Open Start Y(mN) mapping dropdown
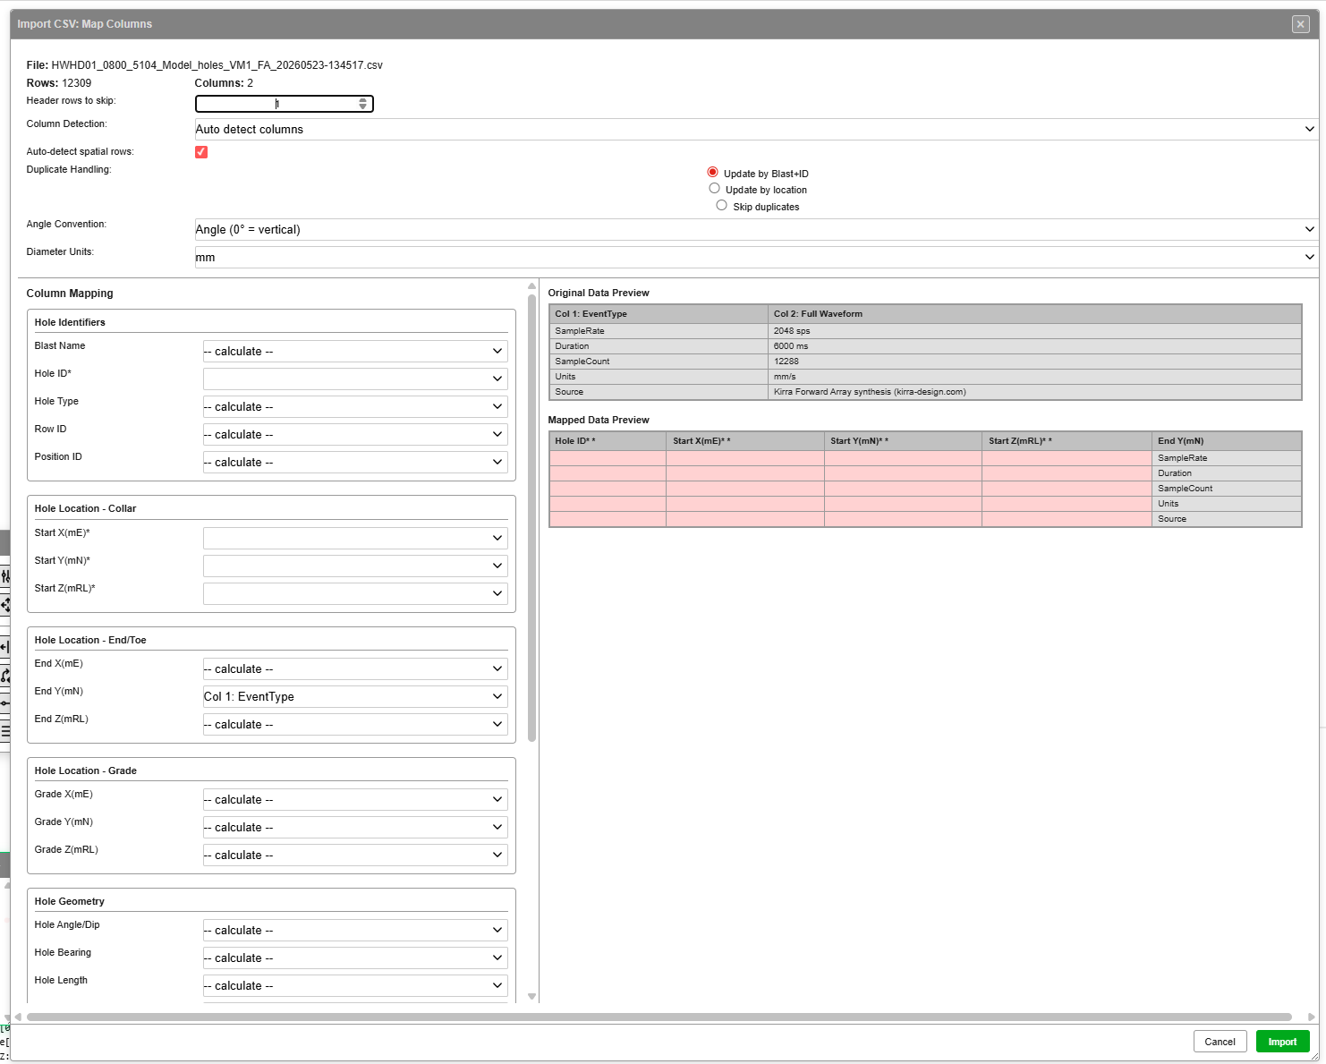This screenshot has height=1064, width=1326. click(355, 566)
